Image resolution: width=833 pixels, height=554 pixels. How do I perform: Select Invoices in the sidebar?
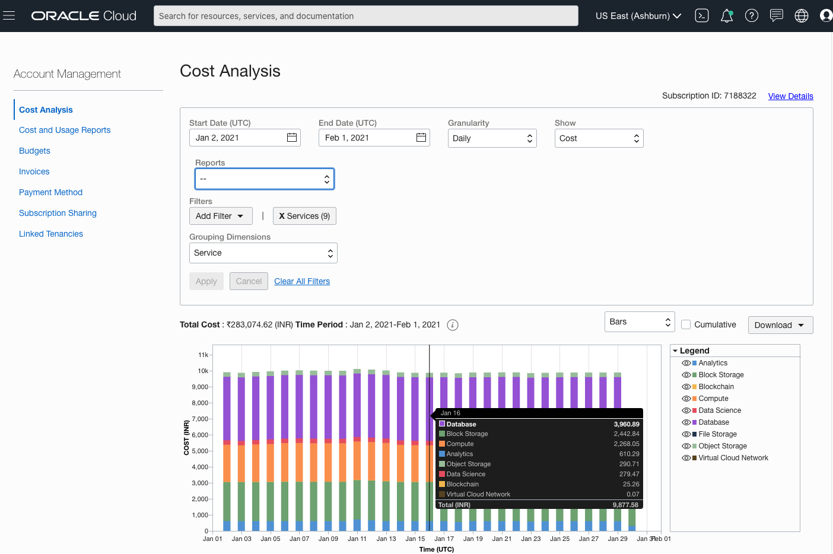(x=34, y=171)
